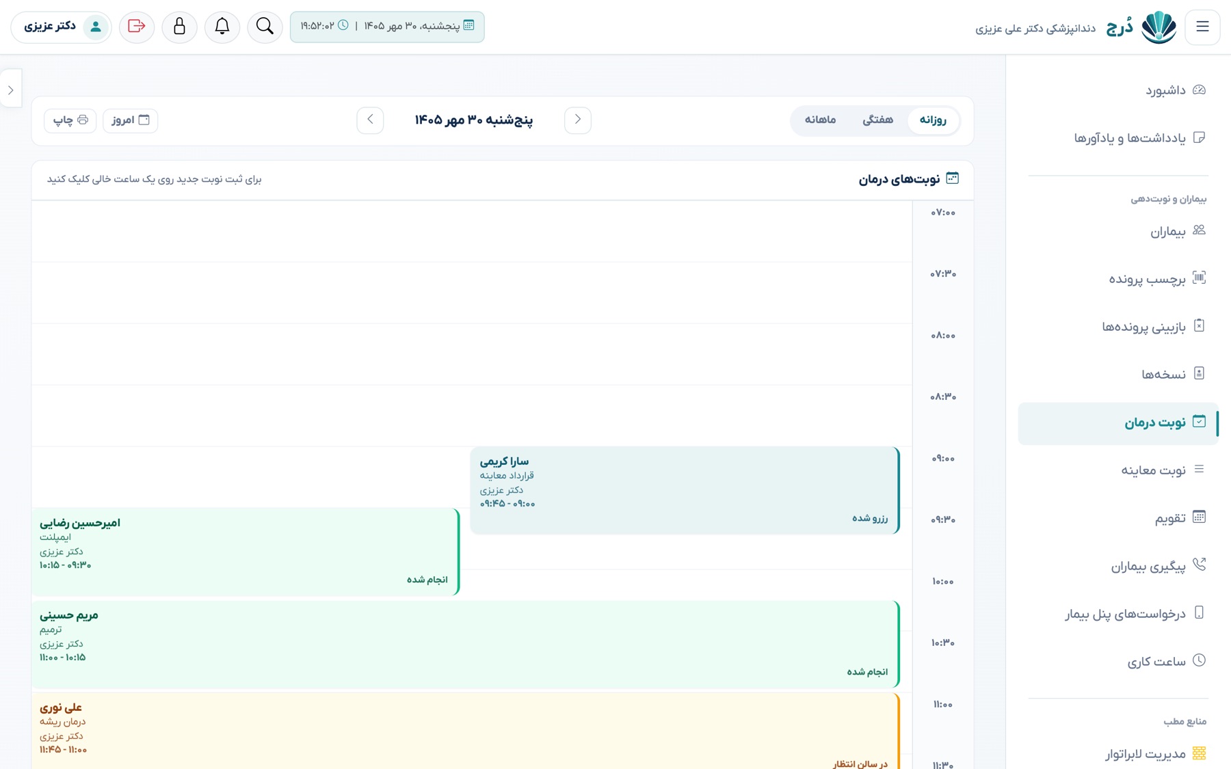
Task: Click the right chevron beside the date
Action: [578, 120]
